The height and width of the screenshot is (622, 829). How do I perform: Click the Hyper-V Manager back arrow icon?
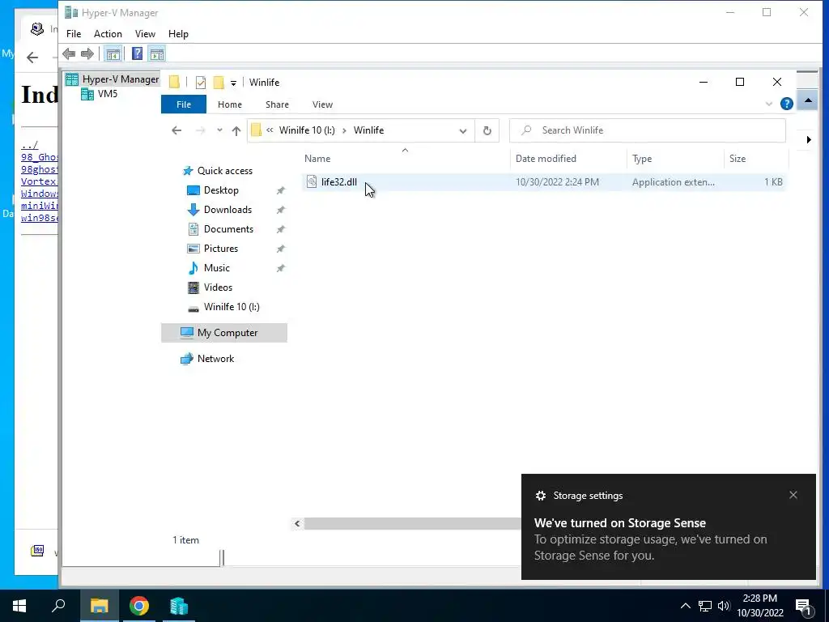pos(69,53)
